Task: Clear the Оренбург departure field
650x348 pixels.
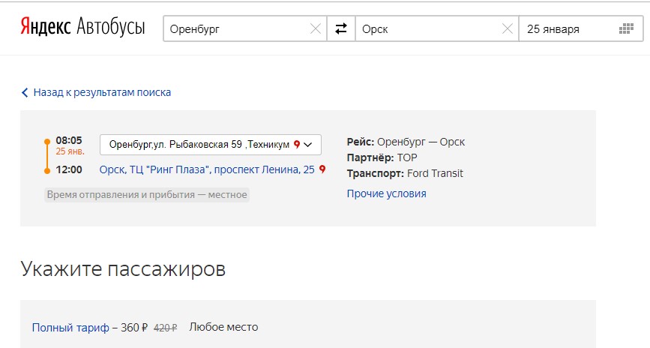Action: [316, 29]
